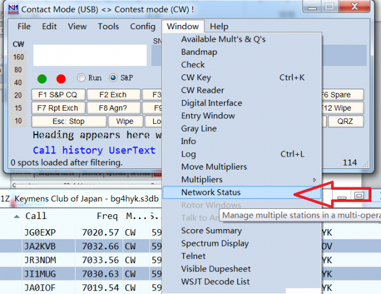Click the Wipe button beside Esc: Stop
The height and width of the screenshot is (294, 381).
[126, 121]
